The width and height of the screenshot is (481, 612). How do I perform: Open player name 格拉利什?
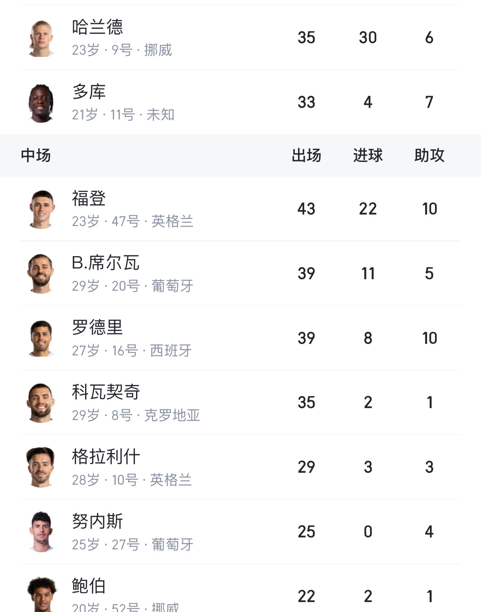click(x=106, y=457)
